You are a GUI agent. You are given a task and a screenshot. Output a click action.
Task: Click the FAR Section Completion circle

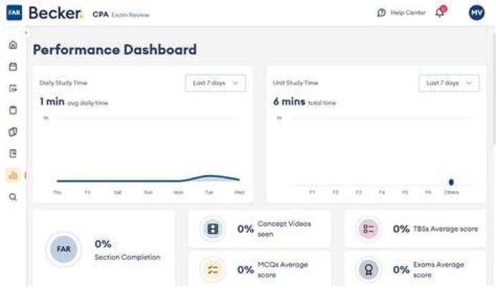(x=63, y=249)
